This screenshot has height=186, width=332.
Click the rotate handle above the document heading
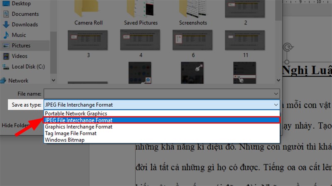pyautogui.click(x=288, y=47)
